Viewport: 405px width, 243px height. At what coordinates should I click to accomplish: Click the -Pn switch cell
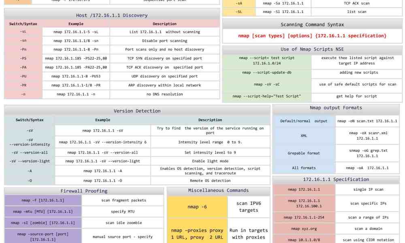click(22, 49)
